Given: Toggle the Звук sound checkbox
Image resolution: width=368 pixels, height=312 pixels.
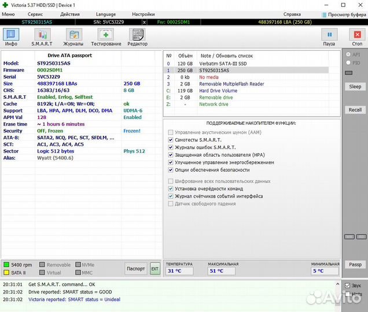Looking at the screenshot, I should point(348,285).
